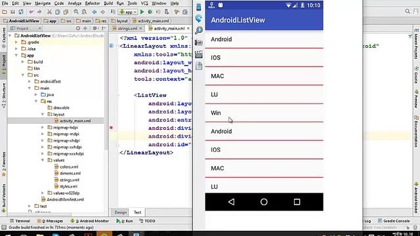
Task: Collapse values folder arrow
Action: point(43,160)
